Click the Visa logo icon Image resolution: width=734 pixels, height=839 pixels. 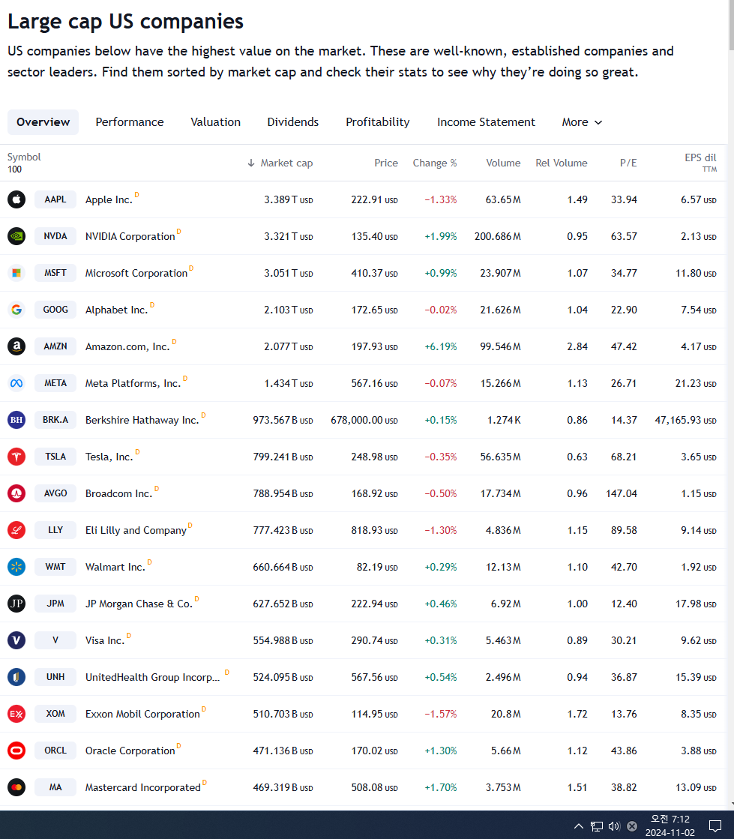(x=16, y=640)
